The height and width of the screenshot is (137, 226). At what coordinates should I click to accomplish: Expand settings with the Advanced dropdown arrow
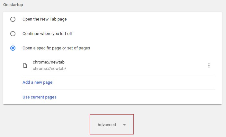(x=124, y=125)
